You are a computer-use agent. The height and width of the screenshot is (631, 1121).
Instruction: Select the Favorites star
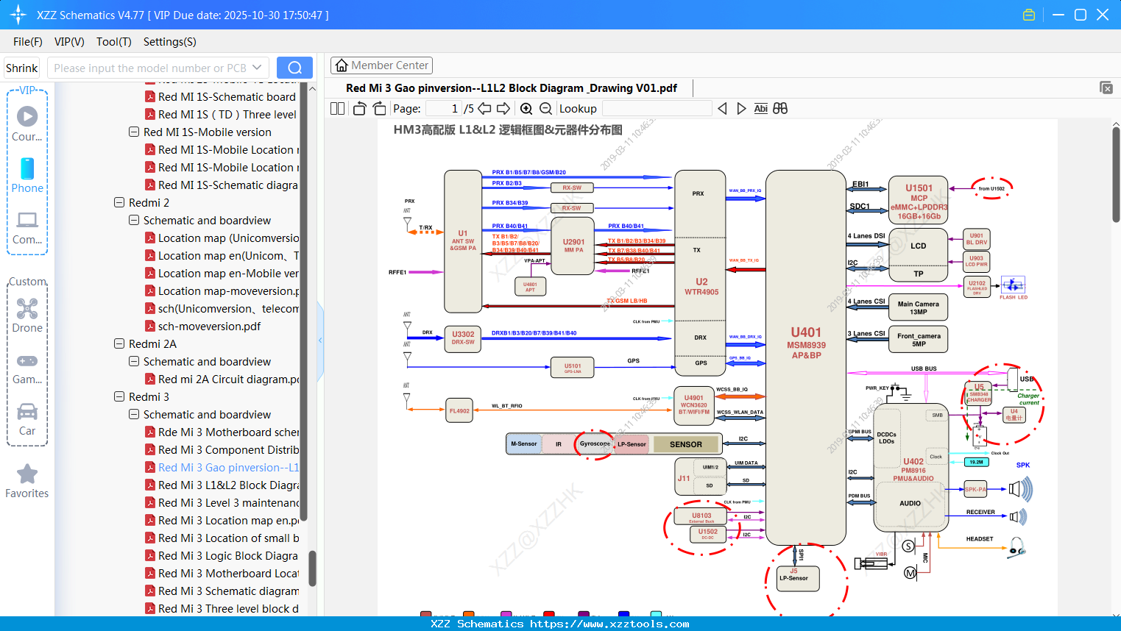26,474
